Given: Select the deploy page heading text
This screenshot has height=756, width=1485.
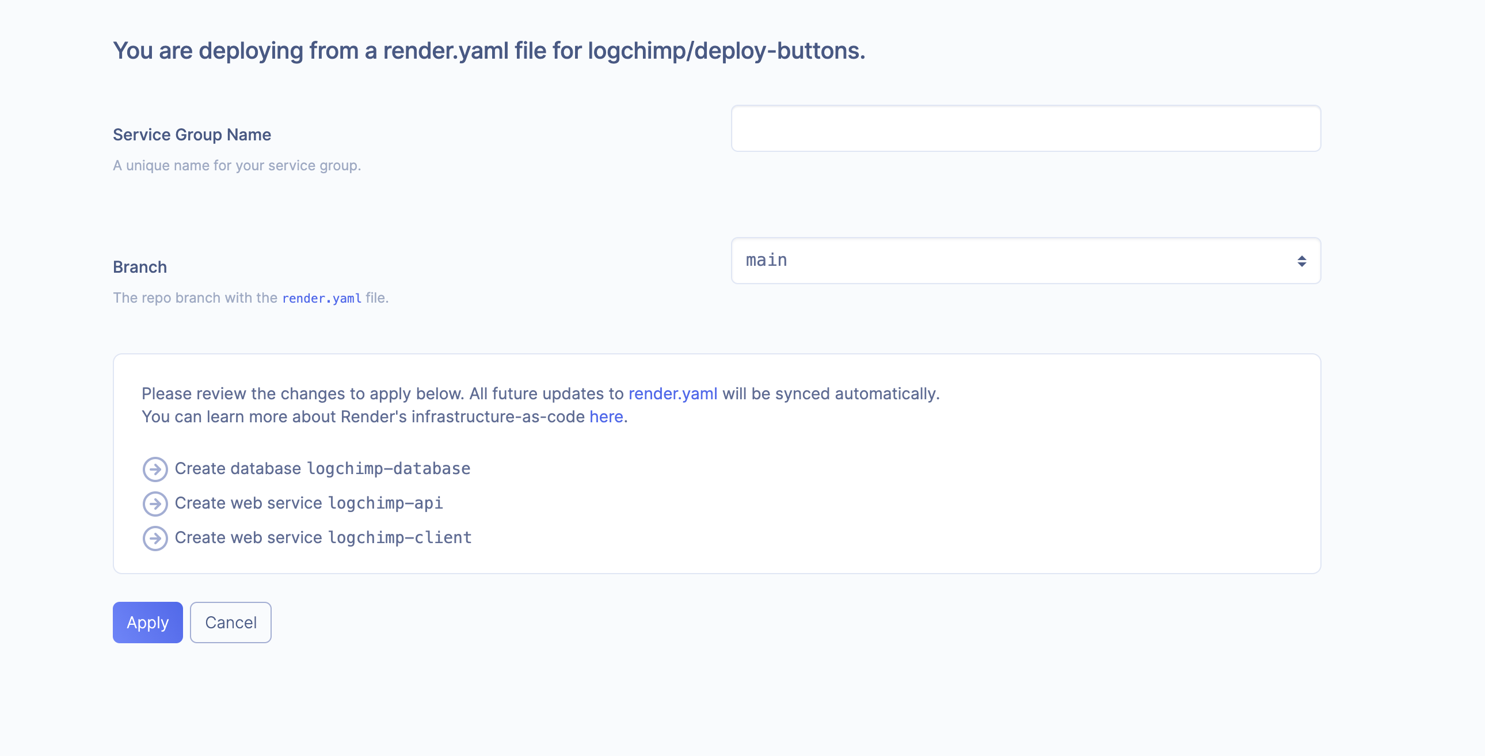Looking at the screenshot, I should [x=489, y=51].
